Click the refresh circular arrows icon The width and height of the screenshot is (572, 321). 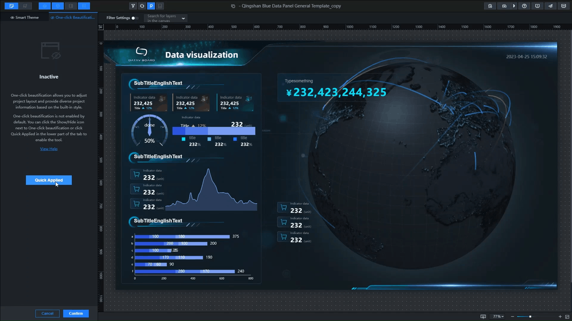click(x=142, y=6)
